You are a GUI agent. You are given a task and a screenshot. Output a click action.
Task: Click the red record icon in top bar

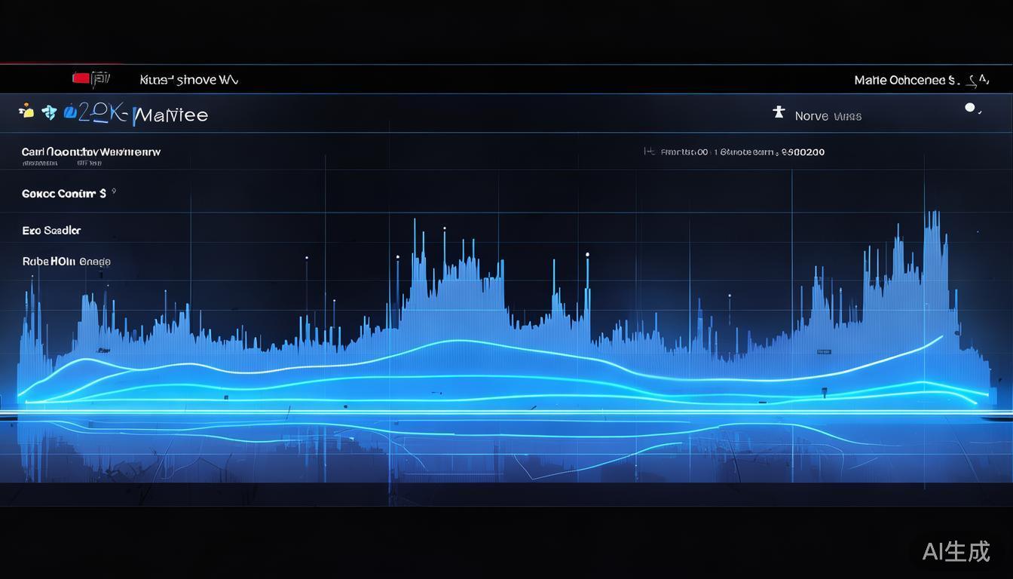click(81, 78)
